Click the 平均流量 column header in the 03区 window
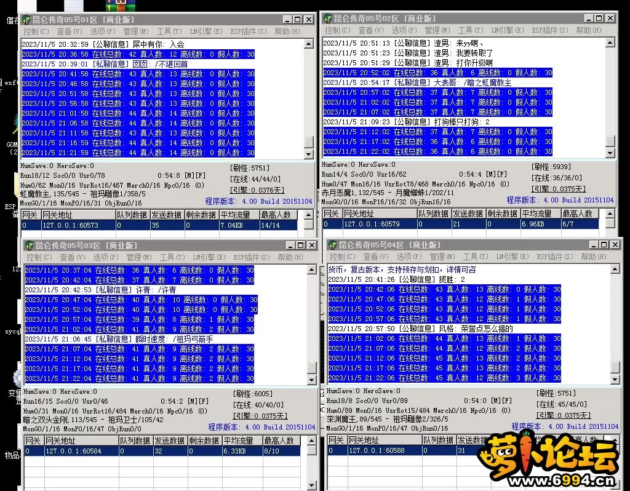 [242, 441]
